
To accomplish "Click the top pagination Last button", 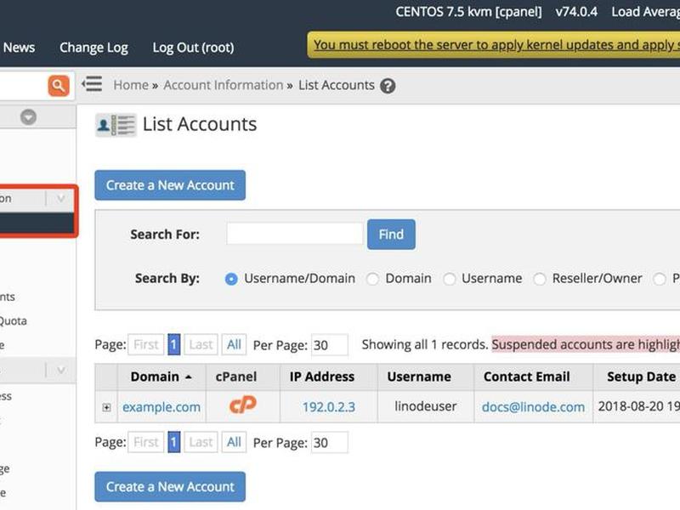I will coord(201,345).
